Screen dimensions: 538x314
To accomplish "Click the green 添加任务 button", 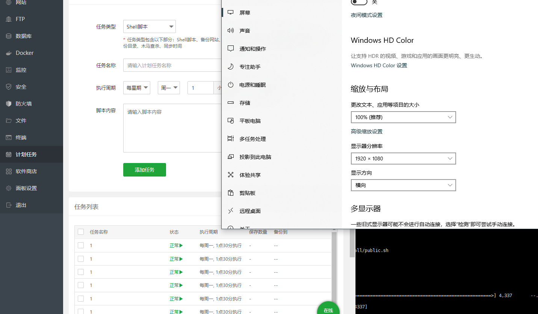I will click(x=145, y=170).
